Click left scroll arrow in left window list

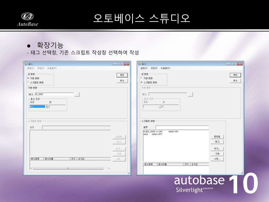coord(31,169)
